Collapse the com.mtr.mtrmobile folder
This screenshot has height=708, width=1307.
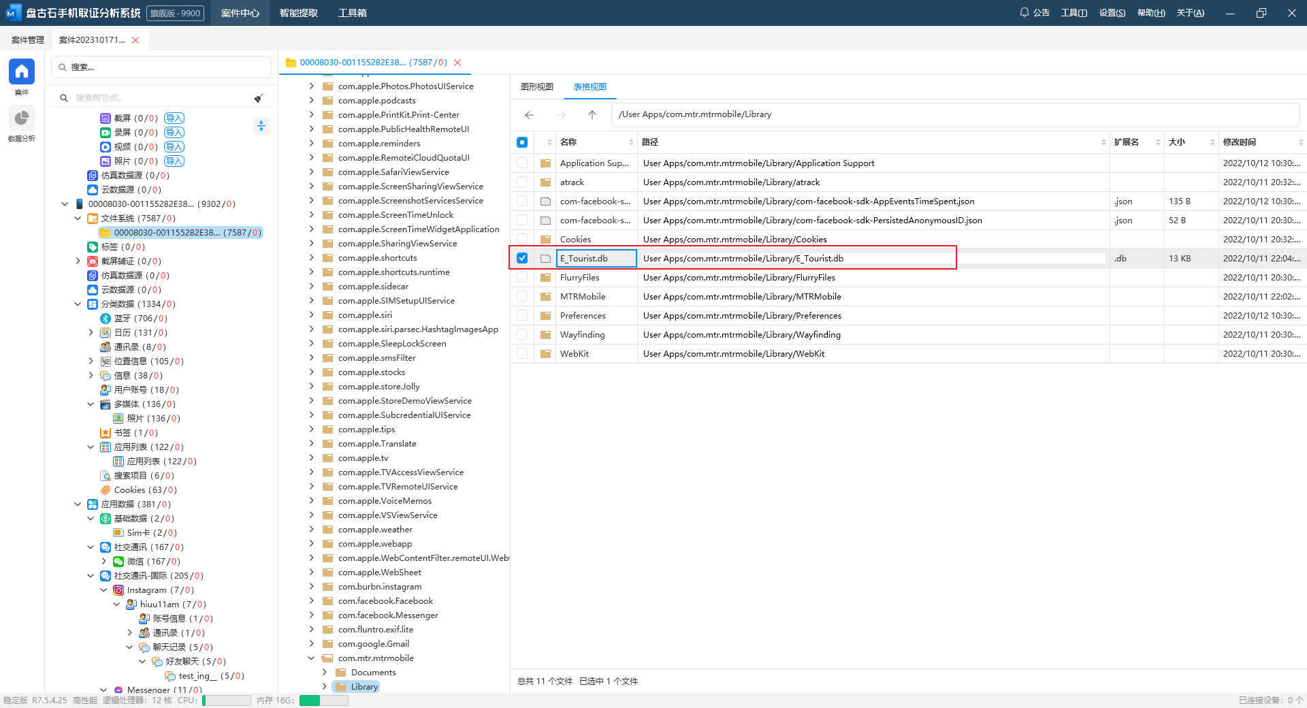coord(311,658)
